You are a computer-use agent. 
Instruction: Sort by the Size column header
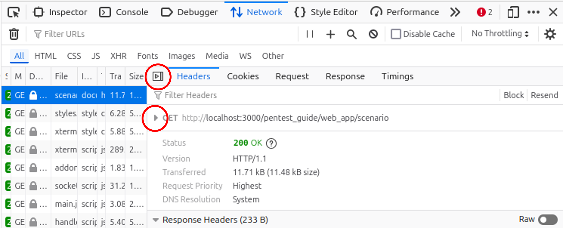point(136,76)
